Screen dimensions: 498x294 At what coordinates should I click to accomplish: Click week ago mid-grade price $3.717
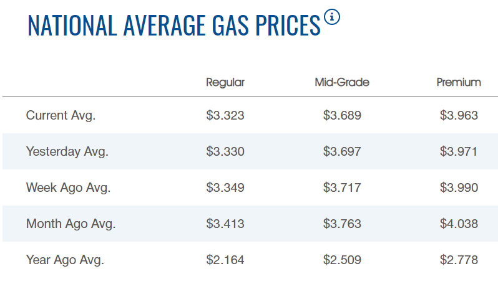pos(342,187)
